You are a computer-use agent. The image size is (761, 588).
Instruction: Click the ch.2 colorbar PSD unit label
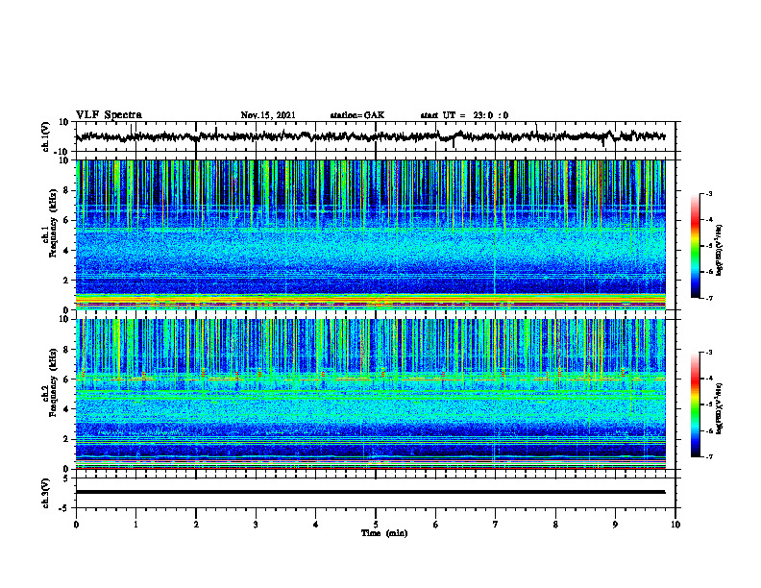720,408
